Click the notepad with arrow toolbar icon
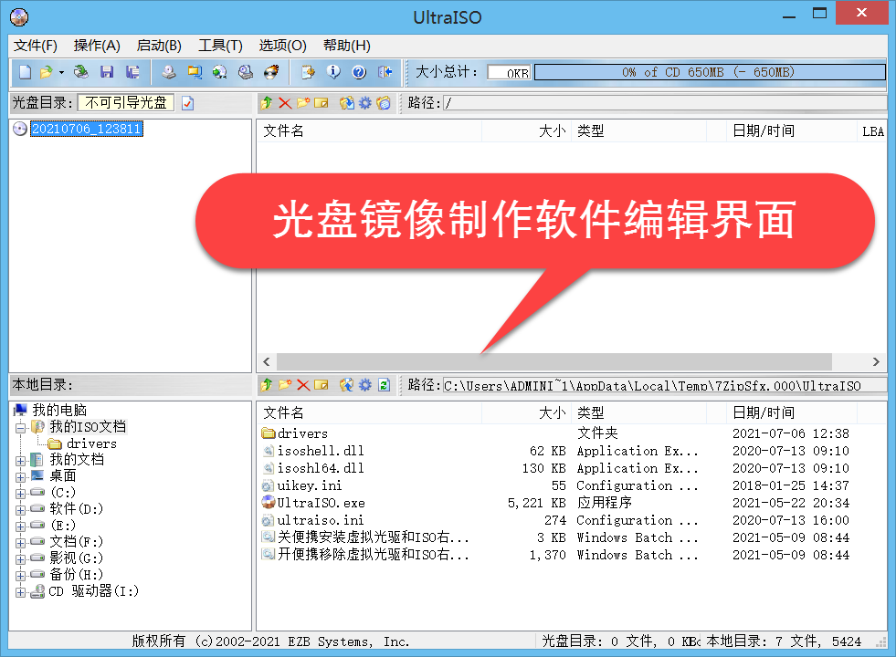Screen dimensions: 896x657 308,72
